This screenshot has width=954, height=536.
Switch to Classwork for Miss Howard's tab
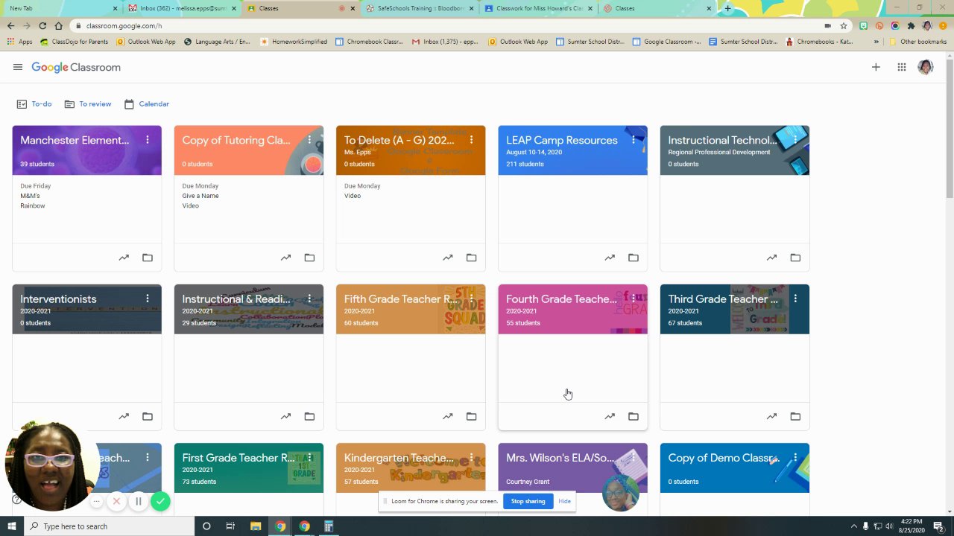click(539, 8)
